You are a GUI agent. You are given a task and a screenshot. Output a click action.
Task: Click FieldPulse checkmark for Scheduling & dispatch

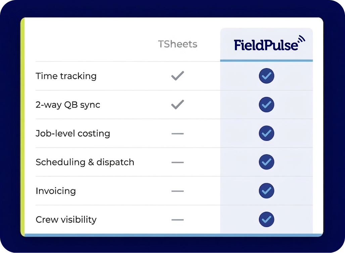tap(266, 162)
